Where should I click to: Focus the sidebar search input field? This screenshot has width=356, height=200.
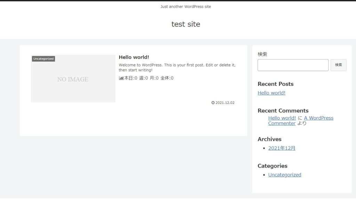click(293, 65)
